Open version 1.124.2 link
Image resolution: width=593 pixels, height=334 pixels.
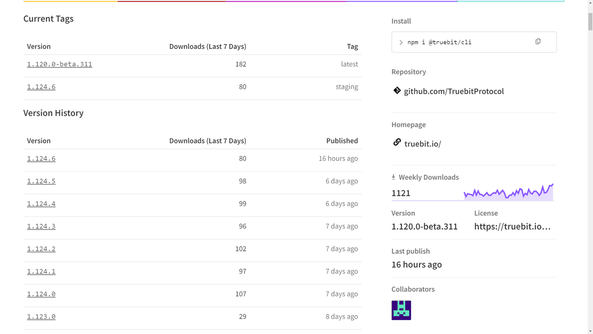coord(41,249)
